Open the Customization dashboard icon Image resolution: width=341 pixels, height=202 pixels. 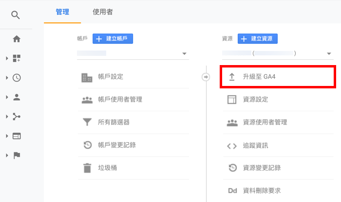pos(17,58)
